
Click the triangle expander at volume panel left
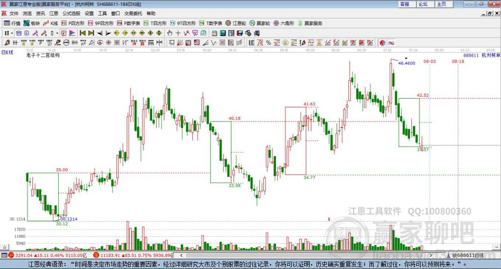[4, 247]
